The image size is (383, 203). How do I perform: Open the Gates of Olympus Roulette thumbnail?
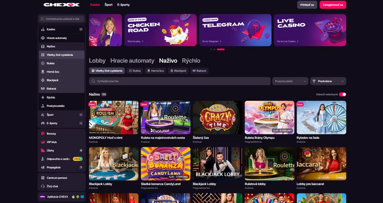pyautogui.click(x=269, y=117)
